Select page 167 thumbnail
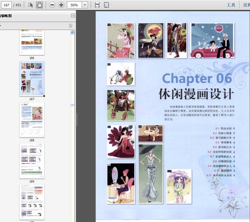Image resolution: width=250 pixels, height=222 pixels. coord(32,79)
